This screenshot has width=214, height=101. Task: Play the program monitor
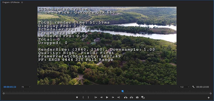[x=107, y=97]
